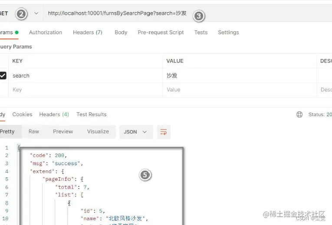This screenshot has width=332, height=225.
Task: Click the "list" key line
Action: [69, 195]
